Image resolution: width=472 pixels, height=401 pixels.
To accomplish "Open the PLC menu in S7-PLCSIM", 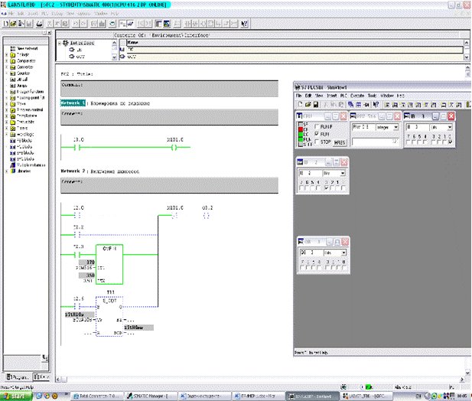I will 343,95.
